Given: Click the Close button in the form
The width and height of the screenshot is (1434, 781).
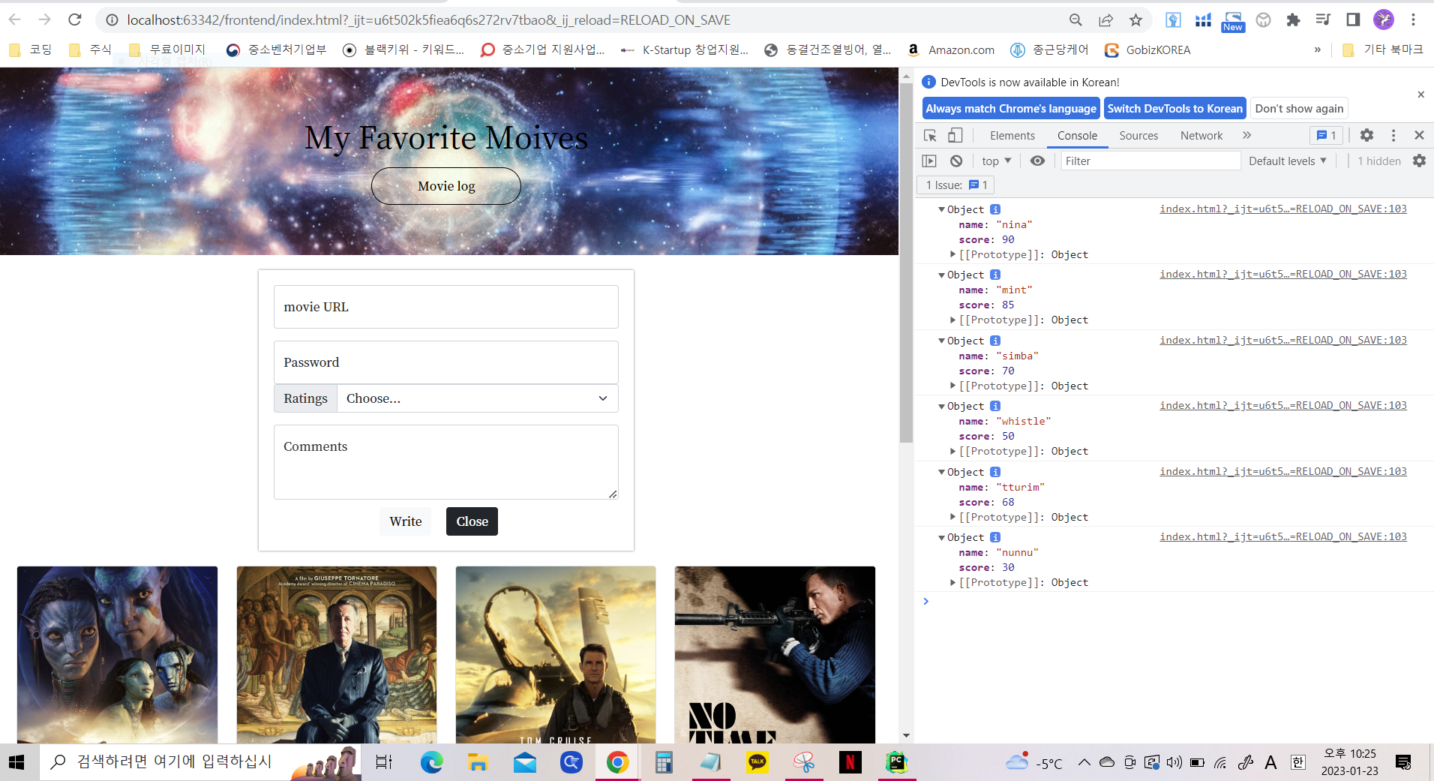Looking at the screenshot, I should (x=472, y=521).
